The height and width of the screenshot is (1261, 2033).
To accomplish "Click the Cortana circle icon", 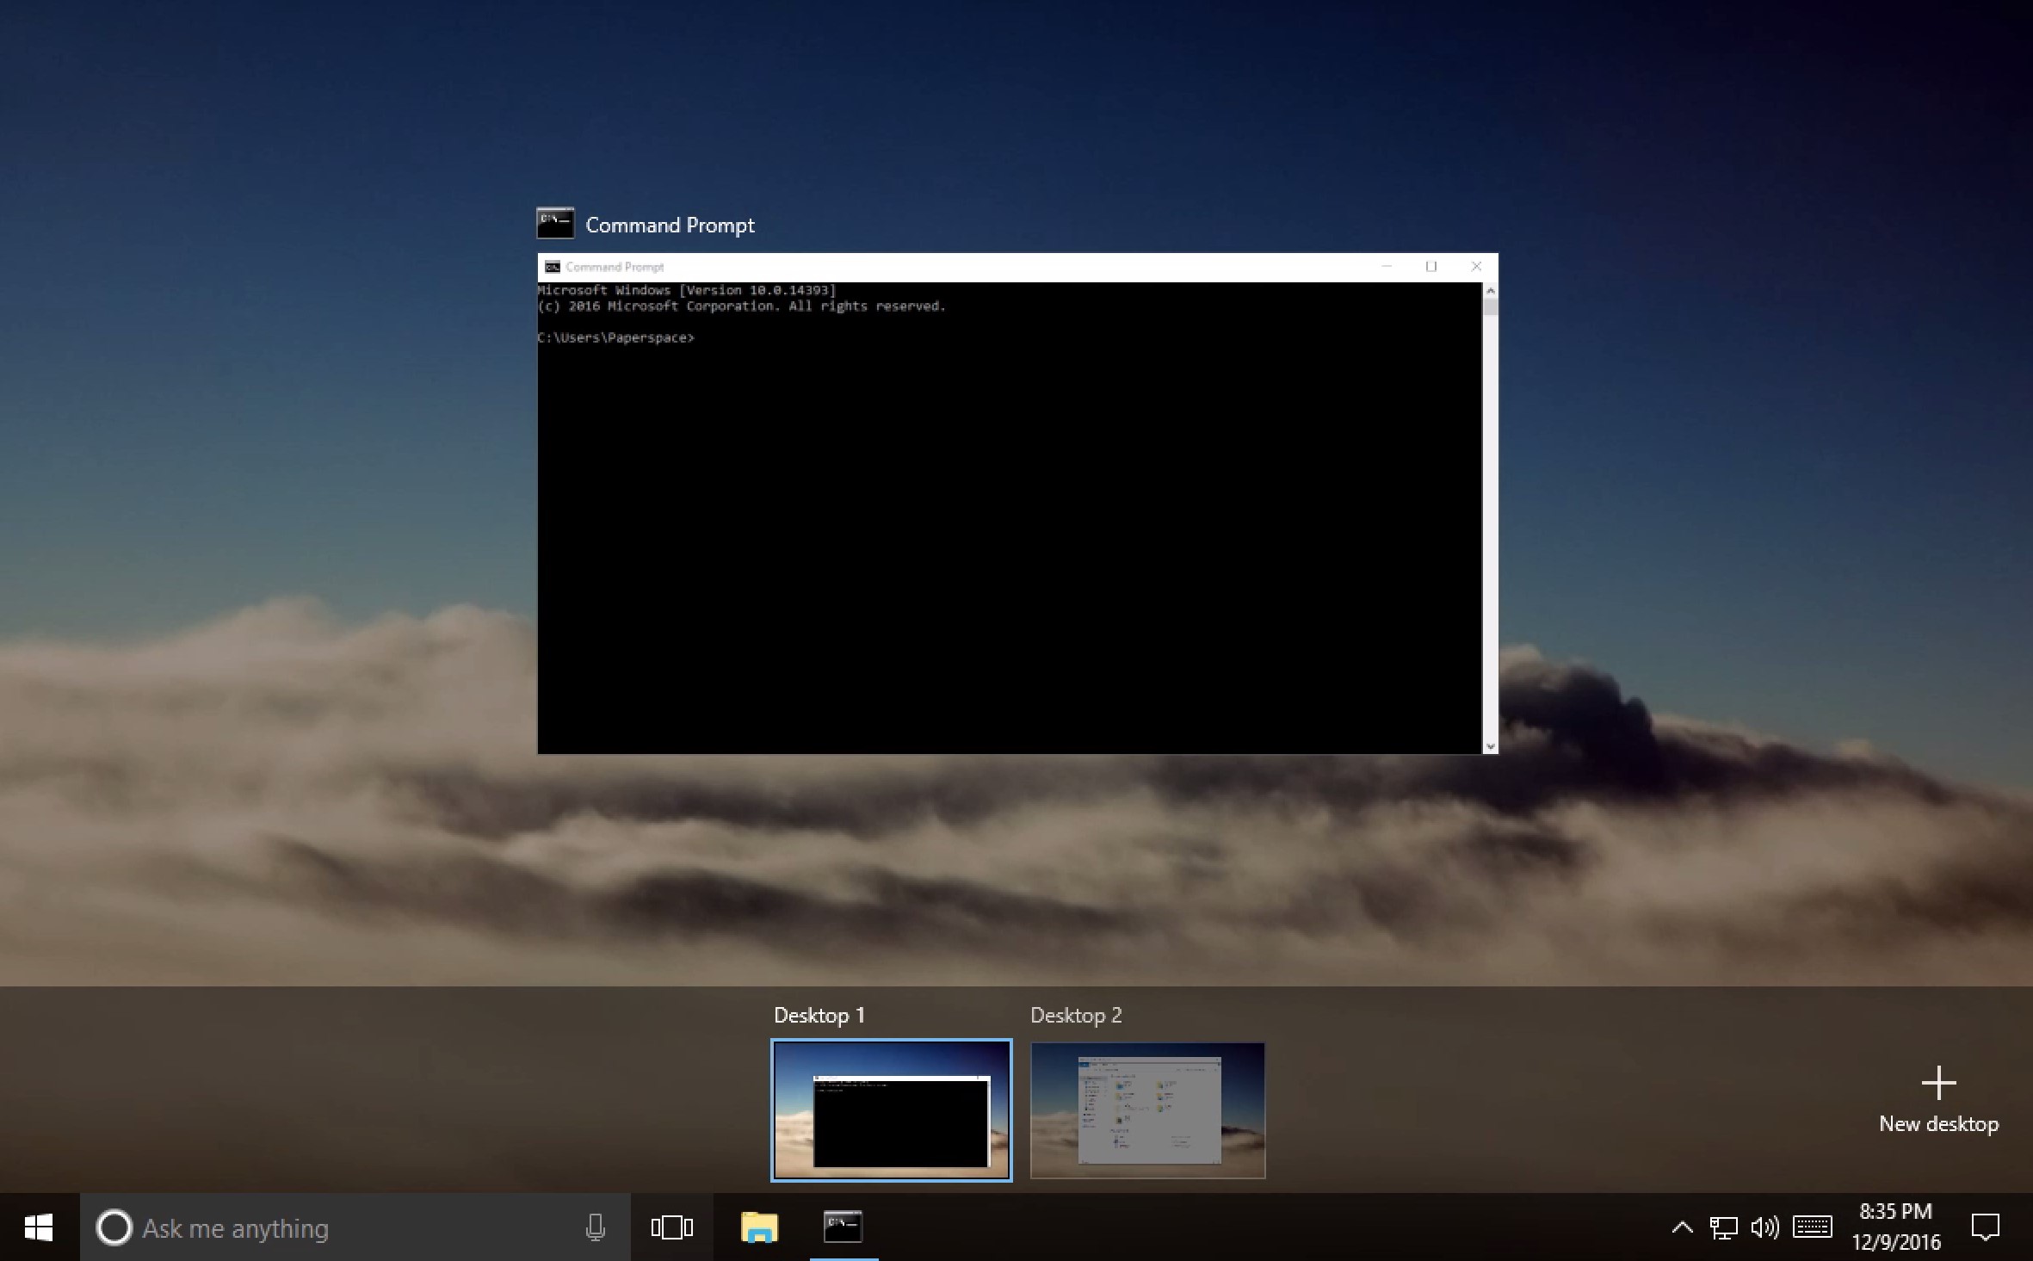I will [114, 1227].
